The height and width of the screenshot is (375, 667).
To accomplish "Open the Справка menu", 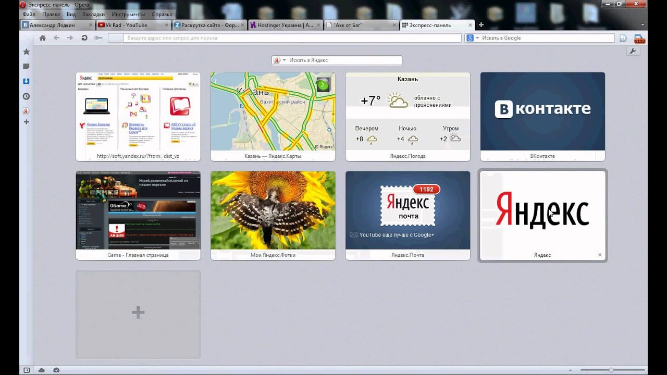I will (x=163, y=15).
